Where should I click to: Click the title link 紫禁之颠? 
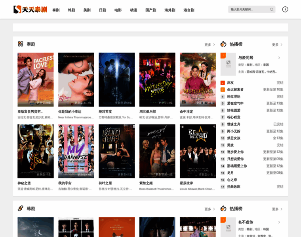[x=146, y=183]
